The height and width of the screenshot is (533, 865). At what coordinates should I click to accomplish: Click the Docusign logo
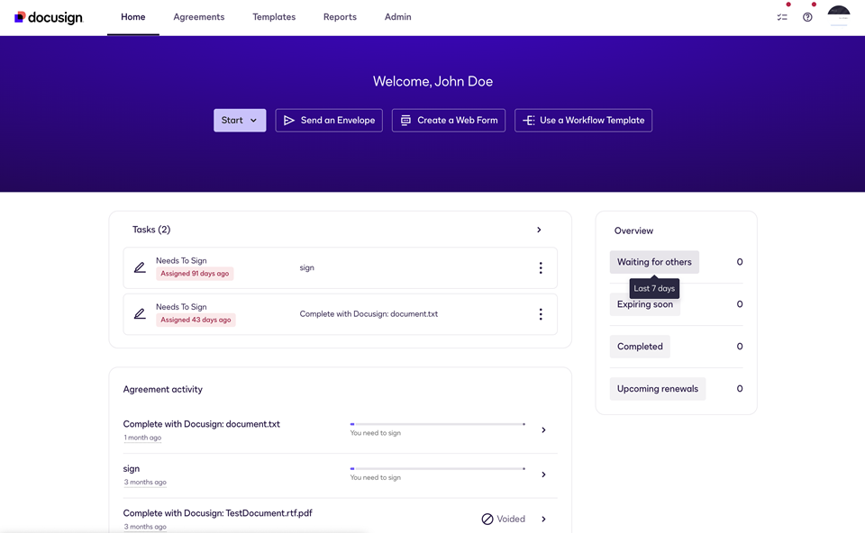coord(48,16)
